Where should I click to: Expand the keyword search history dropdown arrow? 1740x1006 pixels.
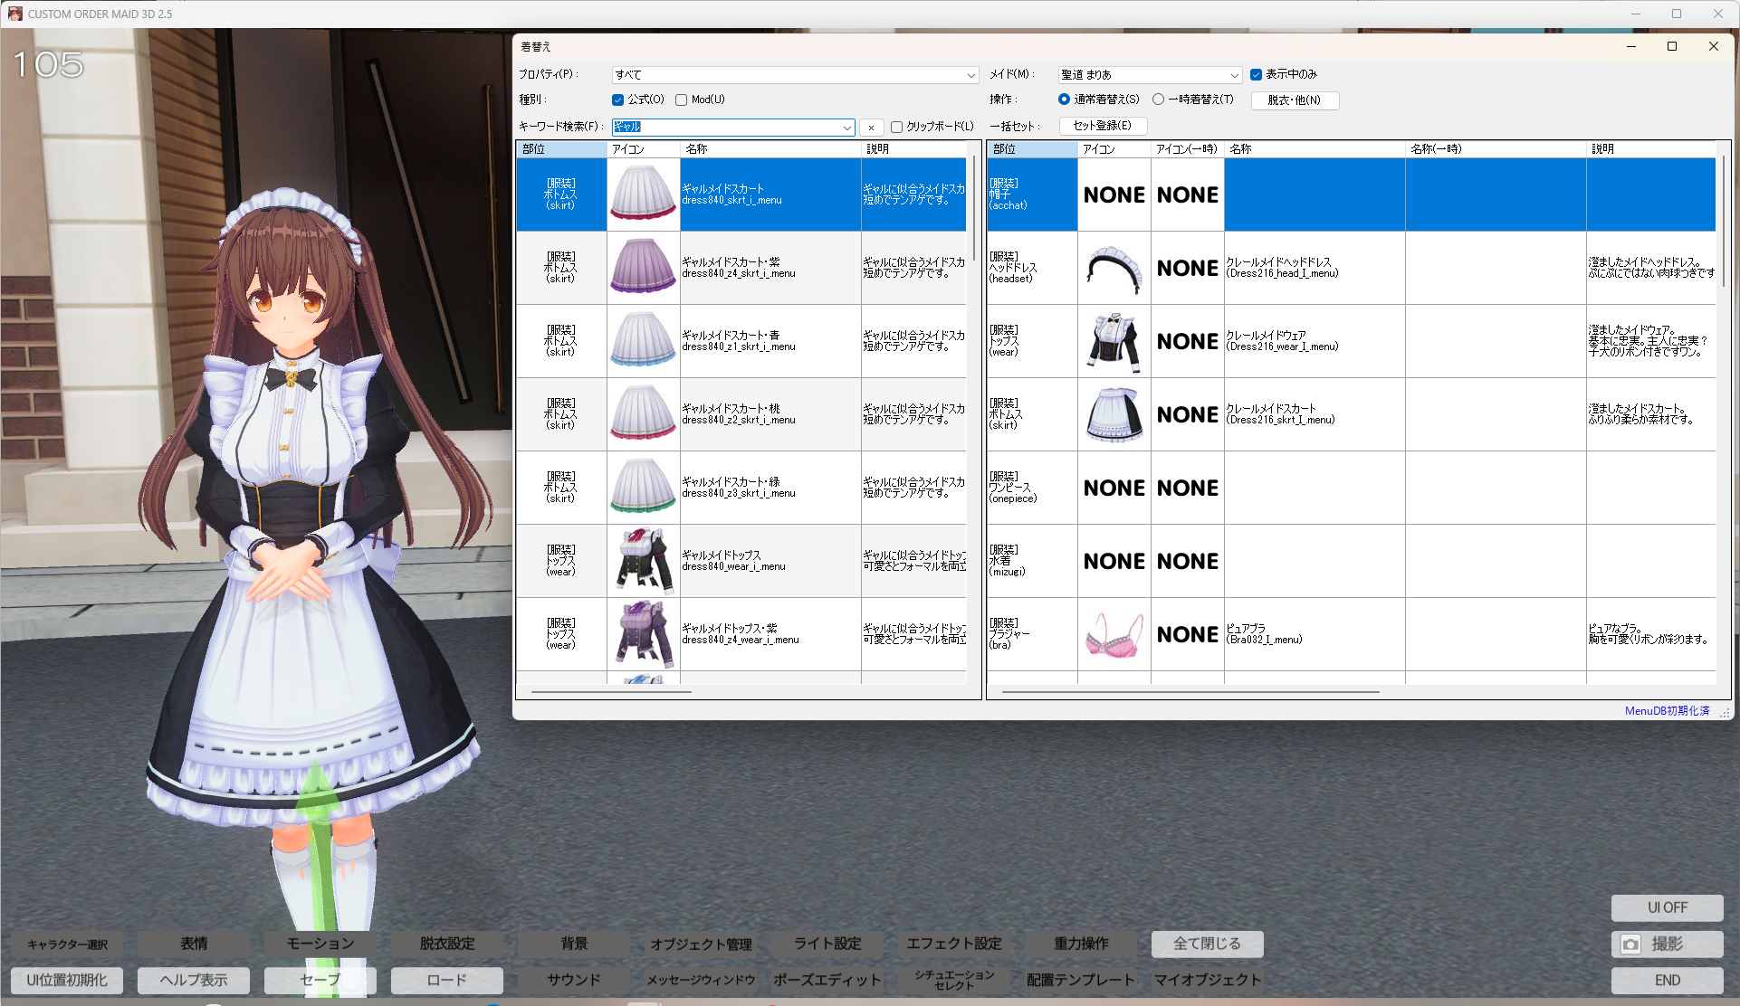pyautogui.click(x=847, y=128)
